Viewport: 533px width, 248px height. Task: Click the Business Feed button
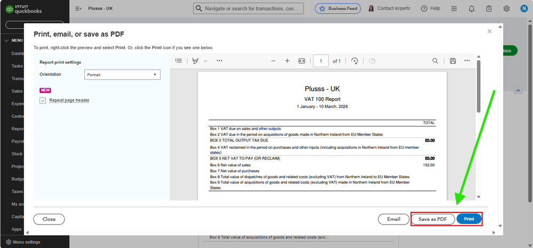click(338, 9)
